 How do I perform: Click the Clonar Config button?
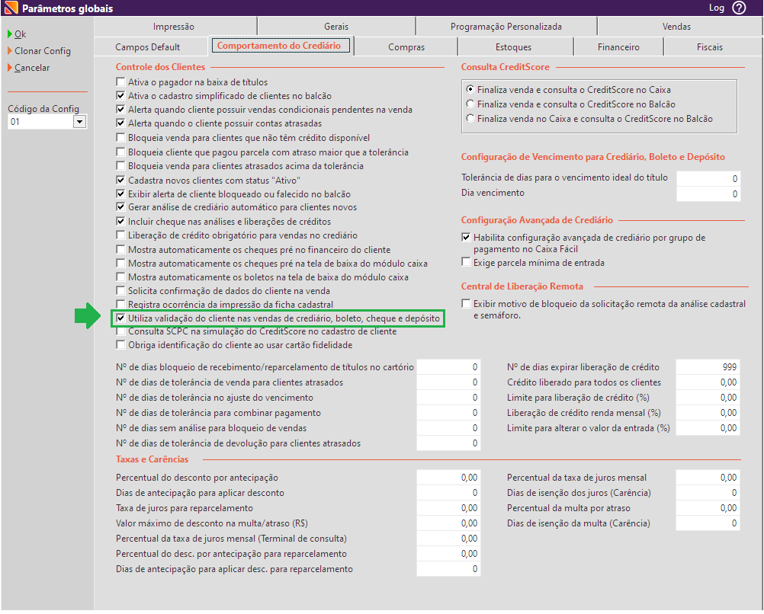[x=42, y=50]
